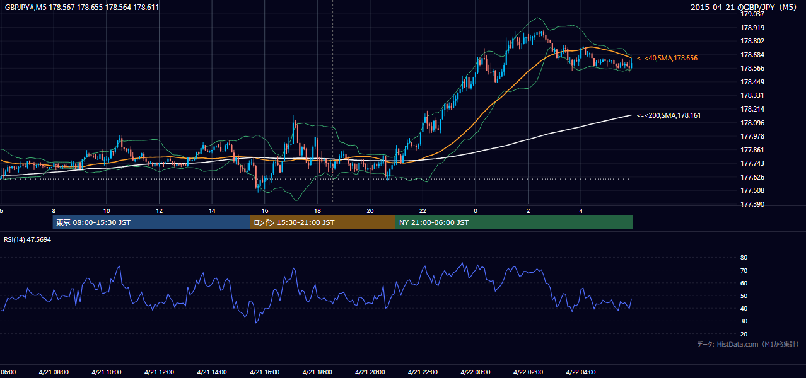Click the 4/21 12:00 time axis label

coord(159,372)
